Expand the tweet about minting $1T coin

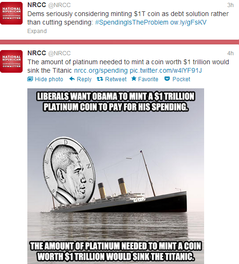coord(37,31)
